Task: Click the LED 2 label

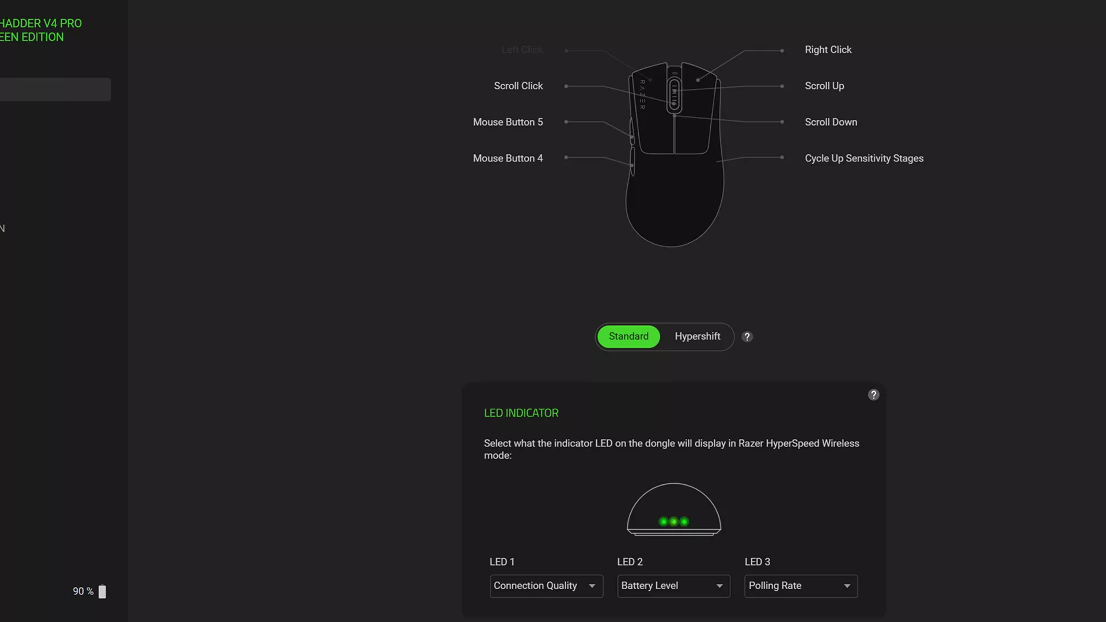Action: pos(630,562)
